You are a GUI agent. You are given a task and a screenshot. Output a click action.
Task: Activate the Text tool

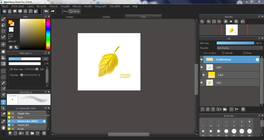click(x=3, y=102)
